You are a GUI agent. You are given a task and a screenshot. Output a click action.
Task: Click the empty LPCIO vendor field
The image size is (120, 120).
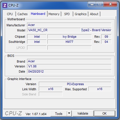[x=37, y=48]
